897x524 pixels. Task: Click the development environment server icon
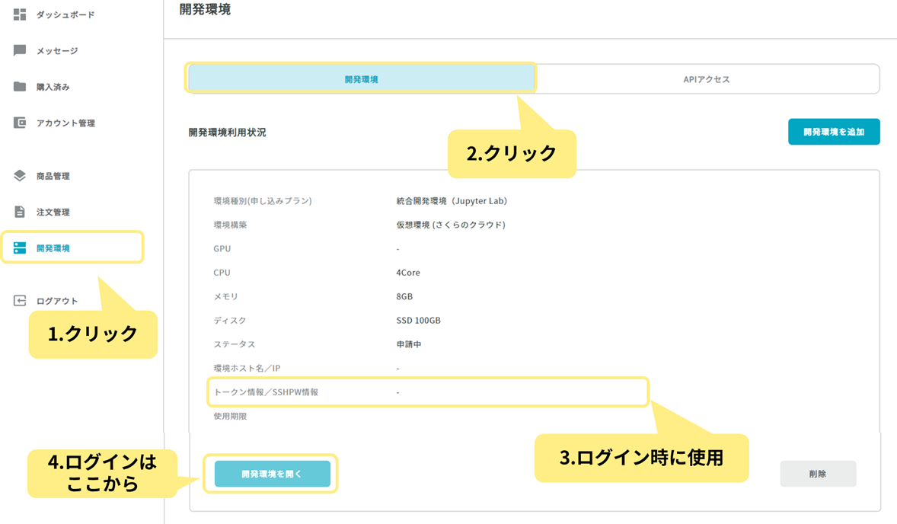point(20,248)
